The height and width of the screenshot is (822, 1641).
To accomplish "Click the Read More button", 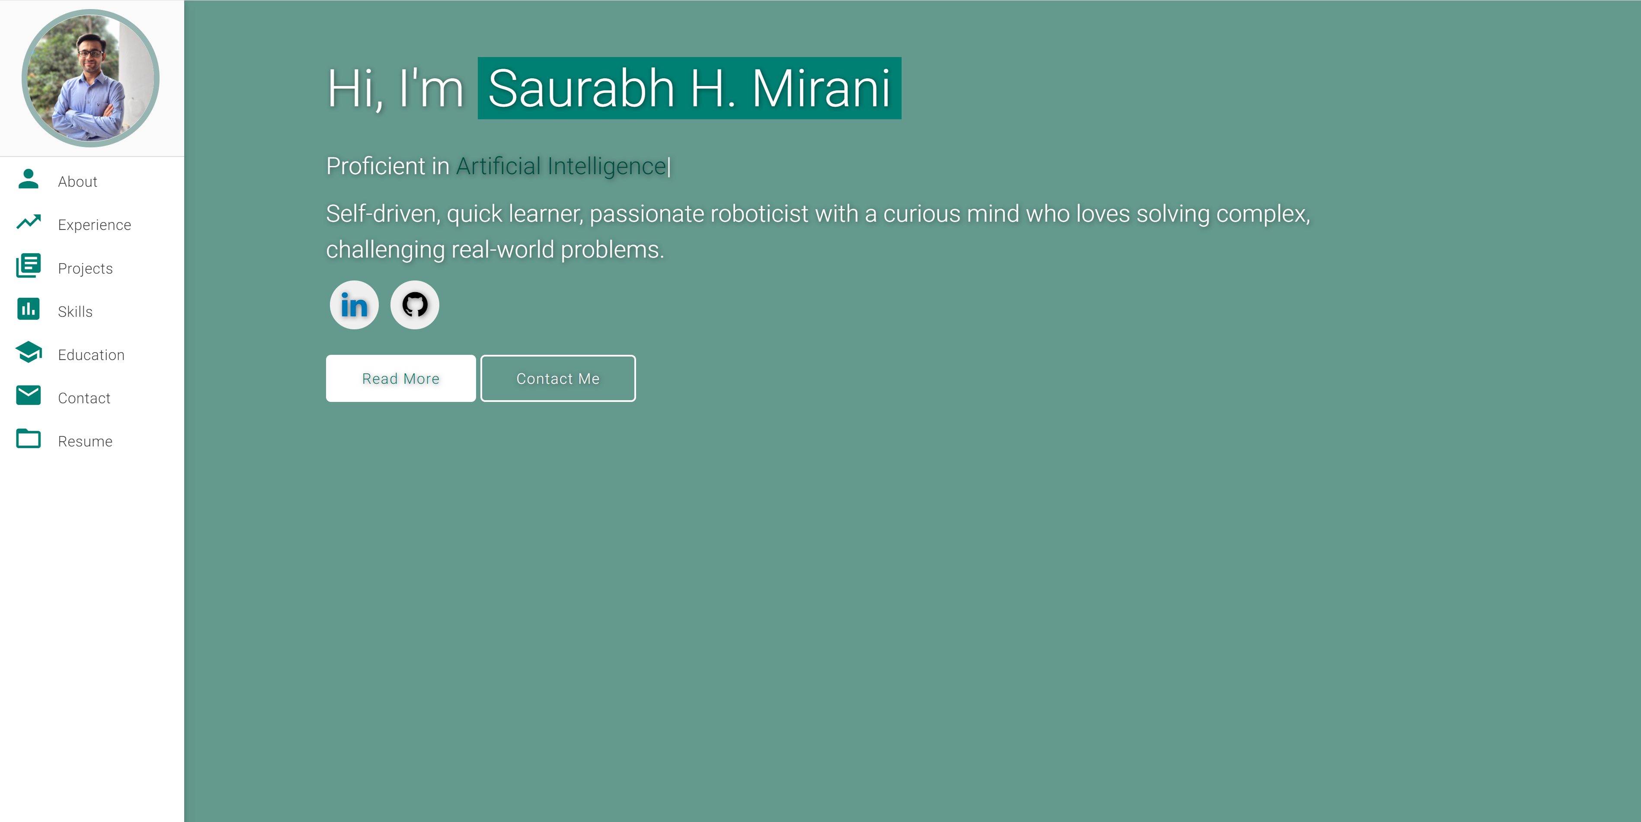I will point(401,378).
